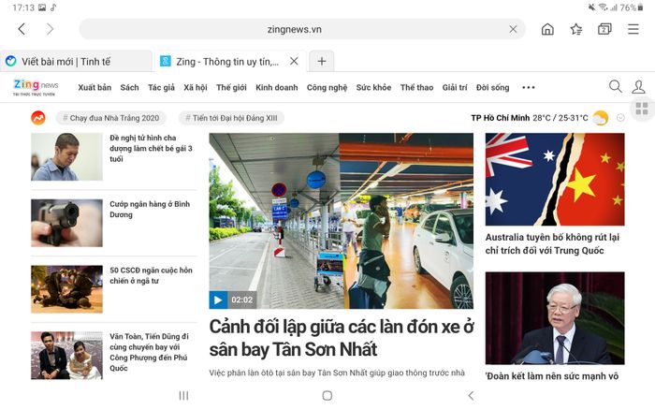The height and width of the screenshot is (410, 655).
Task: Open the browser home page icon
Action: tap(547, 29)
